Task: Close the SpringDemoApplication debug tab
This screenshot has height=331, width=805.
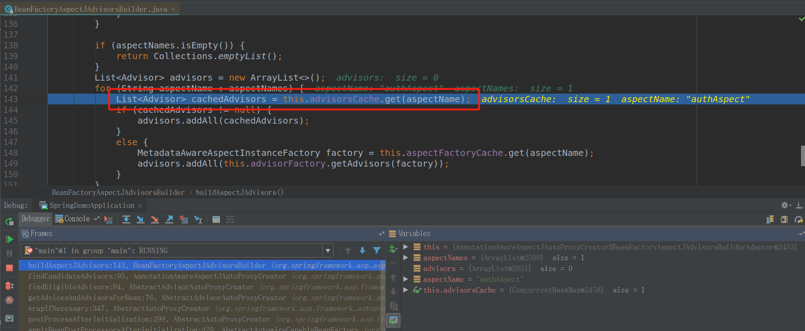Action: (140, 206)
